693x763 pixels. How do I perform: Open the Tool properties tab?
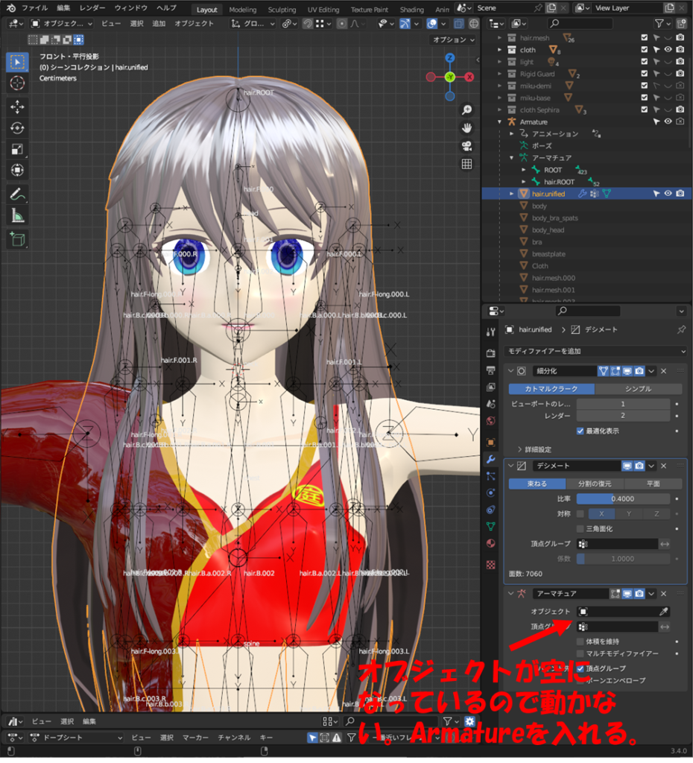(490, 332)
